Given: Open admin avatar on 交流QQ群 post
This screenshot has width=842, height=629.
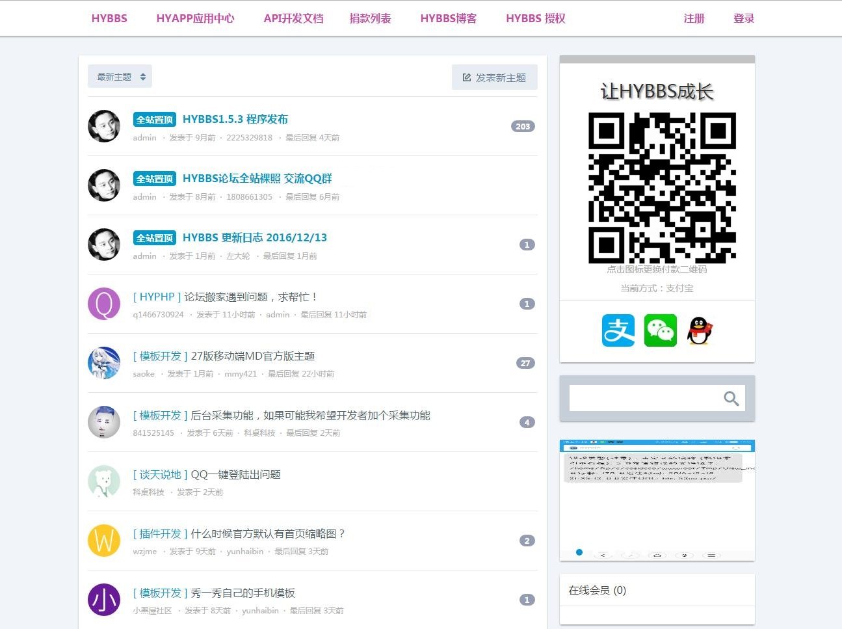Looking at the screenshot, I should pyautogui.click(x=104, y=185).
